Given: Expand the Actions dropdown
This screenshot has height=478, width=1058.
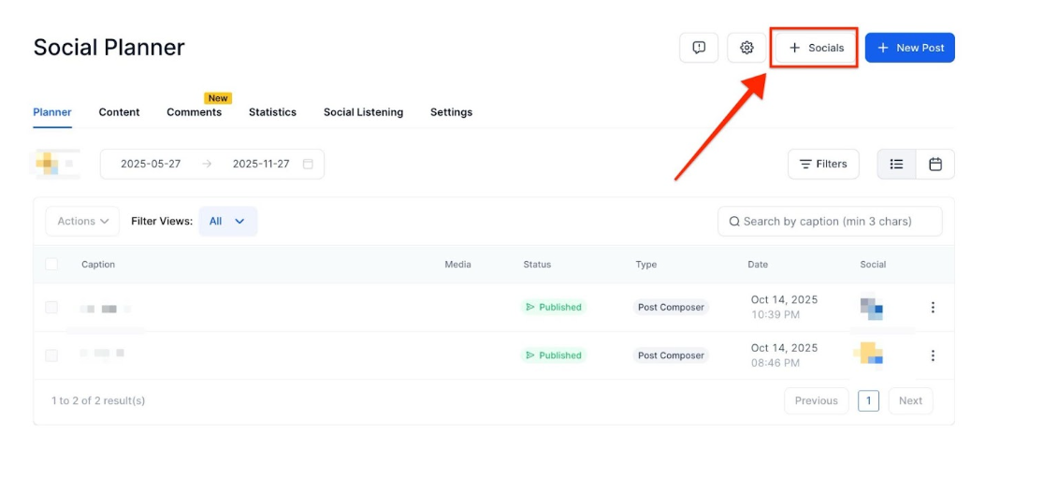Looking at the screenshot, I should (82, 222).
